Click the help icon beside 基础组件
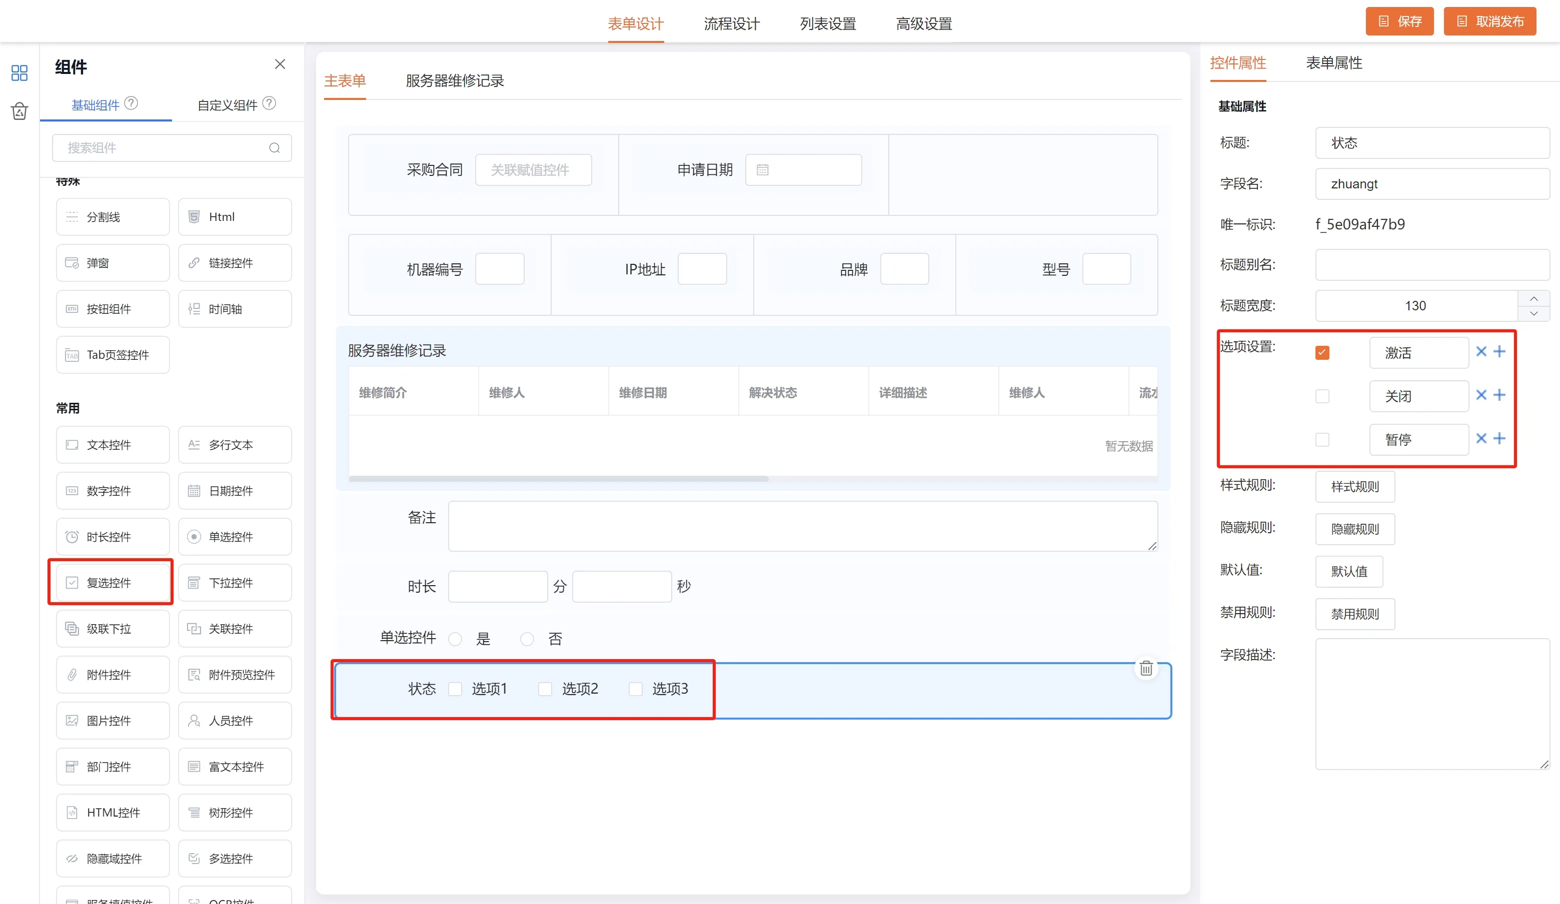1560x904 pixels. pos(131,103)
